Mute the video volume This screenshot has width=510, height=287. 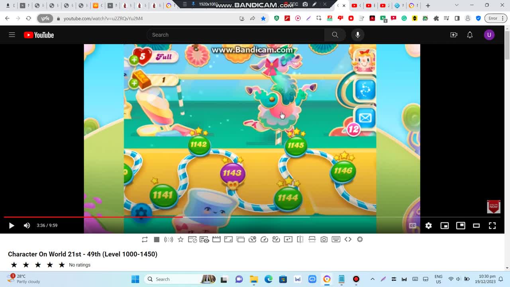tap(27, 226)
